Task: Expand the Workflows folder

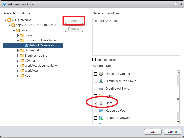Action: 18,71
